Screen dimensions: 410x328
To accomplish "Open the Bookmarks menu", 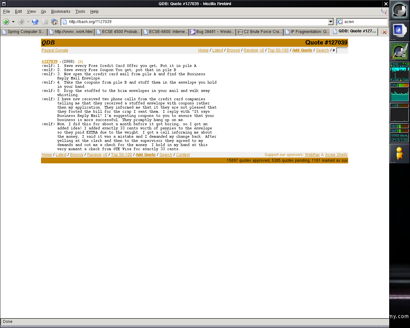I will tap(61, 12).
